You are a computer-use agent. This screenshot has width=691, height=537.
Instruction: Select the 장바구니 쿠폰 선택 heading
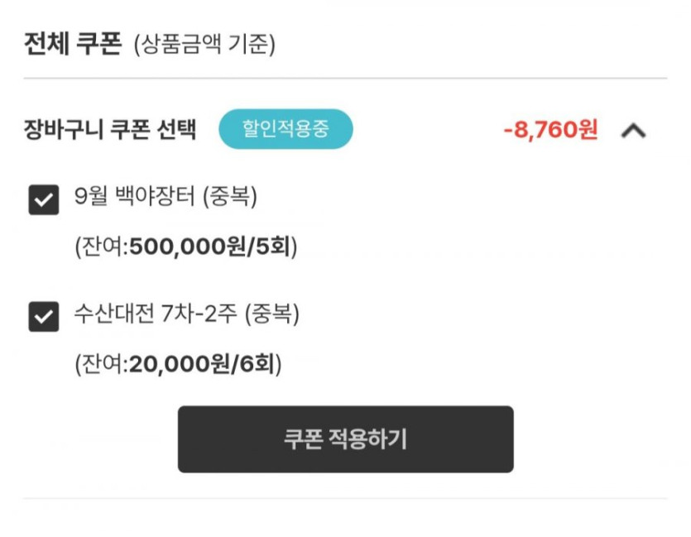click(x=111, y=131)
